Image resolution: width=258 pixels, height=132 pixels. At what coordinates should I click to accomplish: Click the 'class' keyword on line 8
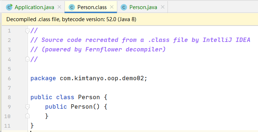pos(65,97)
